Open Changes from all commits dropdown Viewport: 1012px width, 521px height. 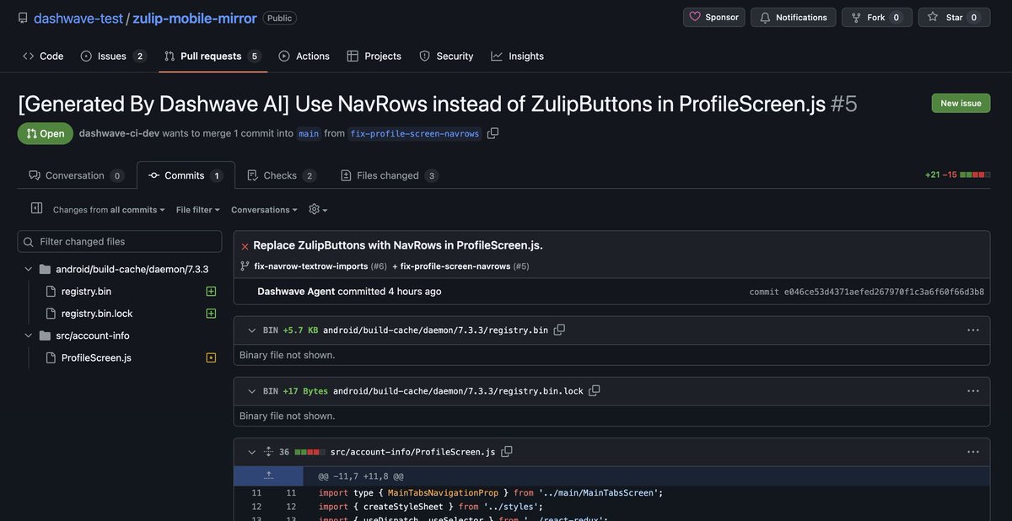point(109,210)
